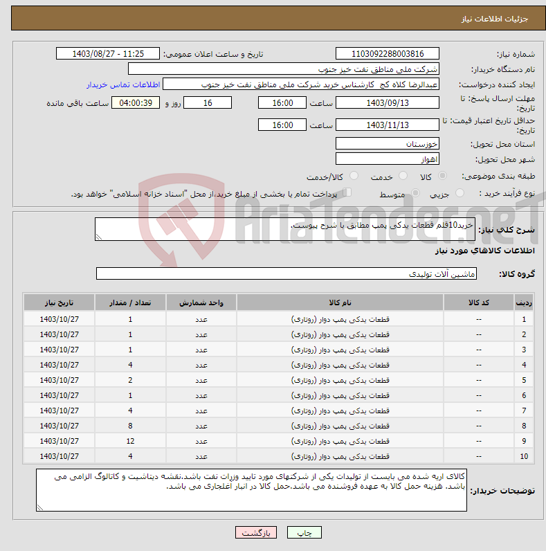Click the announcement date field 1403/08/27 - 11:25
This screenshot has height=551, width=546.
(x=108, y=54)
